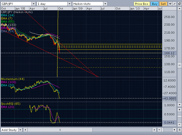Click the vertical price scroll up arrow
The width and height of the screenshot is (182, 135).
pyautogui.click(x=179, y=8)
